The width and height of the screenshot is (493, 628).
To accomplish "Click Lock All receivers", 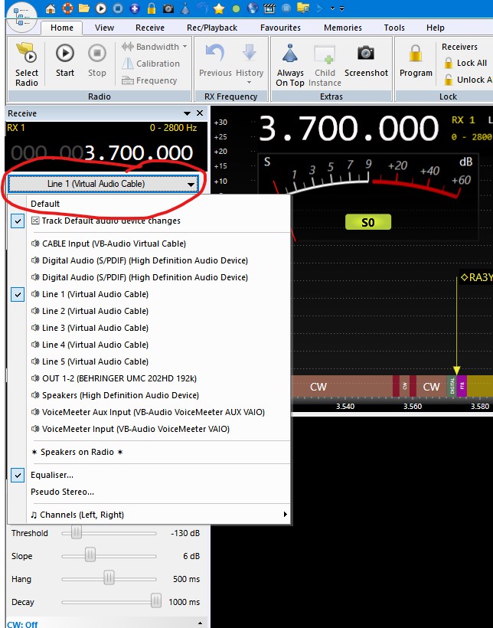I will click(465, 64).
